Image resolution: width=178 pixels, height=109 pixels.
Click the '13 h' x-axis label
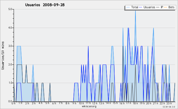(101, 103)
